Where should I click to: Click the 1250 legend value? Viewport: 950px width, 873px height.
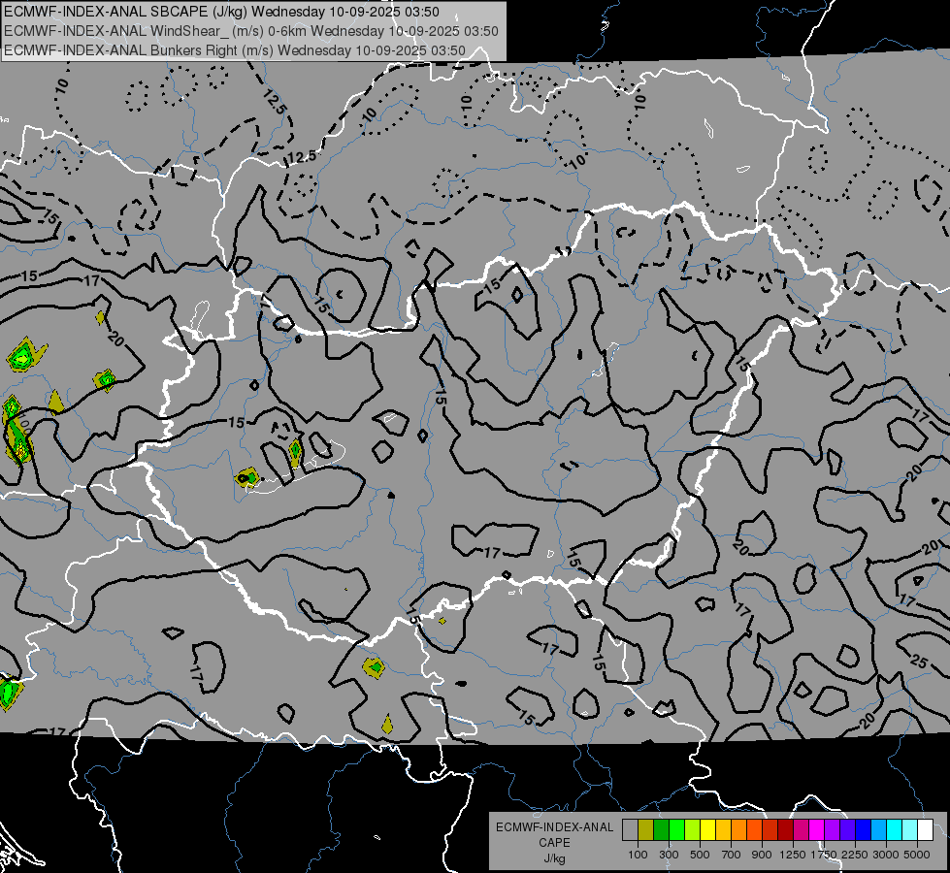tap(793, 855)
